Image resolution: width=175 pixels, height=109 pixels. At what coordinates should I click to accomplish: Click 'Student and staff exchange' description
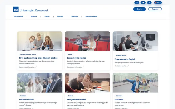[132, 104]
